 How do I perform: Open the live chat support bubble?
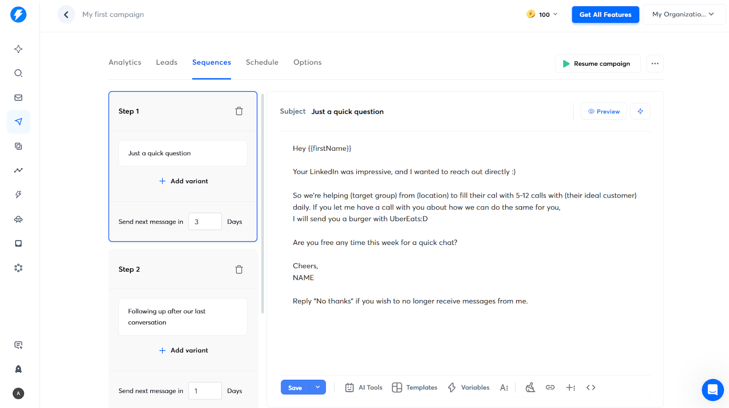click(713, 390)
